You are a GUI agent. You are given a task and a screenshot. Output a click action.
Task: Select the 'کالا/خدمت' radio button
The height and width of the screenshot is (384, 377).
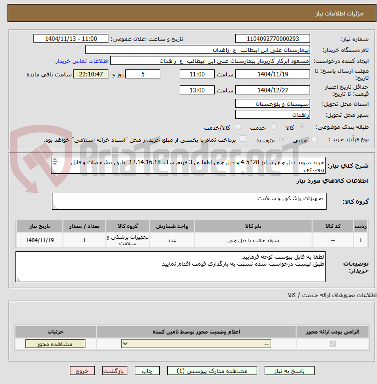(238, 127)
